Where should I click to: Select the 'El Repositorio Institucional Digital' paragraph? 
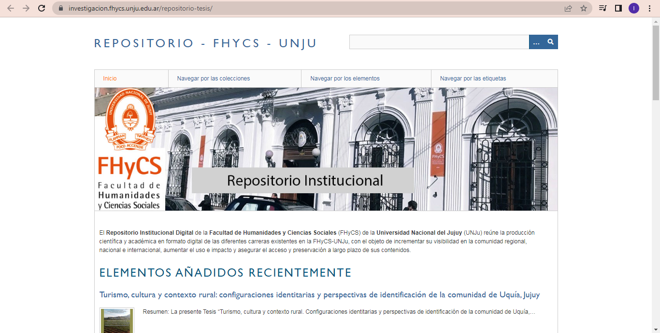coord(317,241)
